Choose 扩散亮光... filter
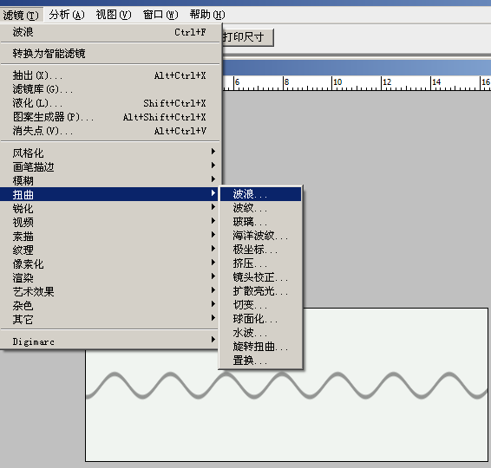491x468 pixels. [x=260, y=291]
